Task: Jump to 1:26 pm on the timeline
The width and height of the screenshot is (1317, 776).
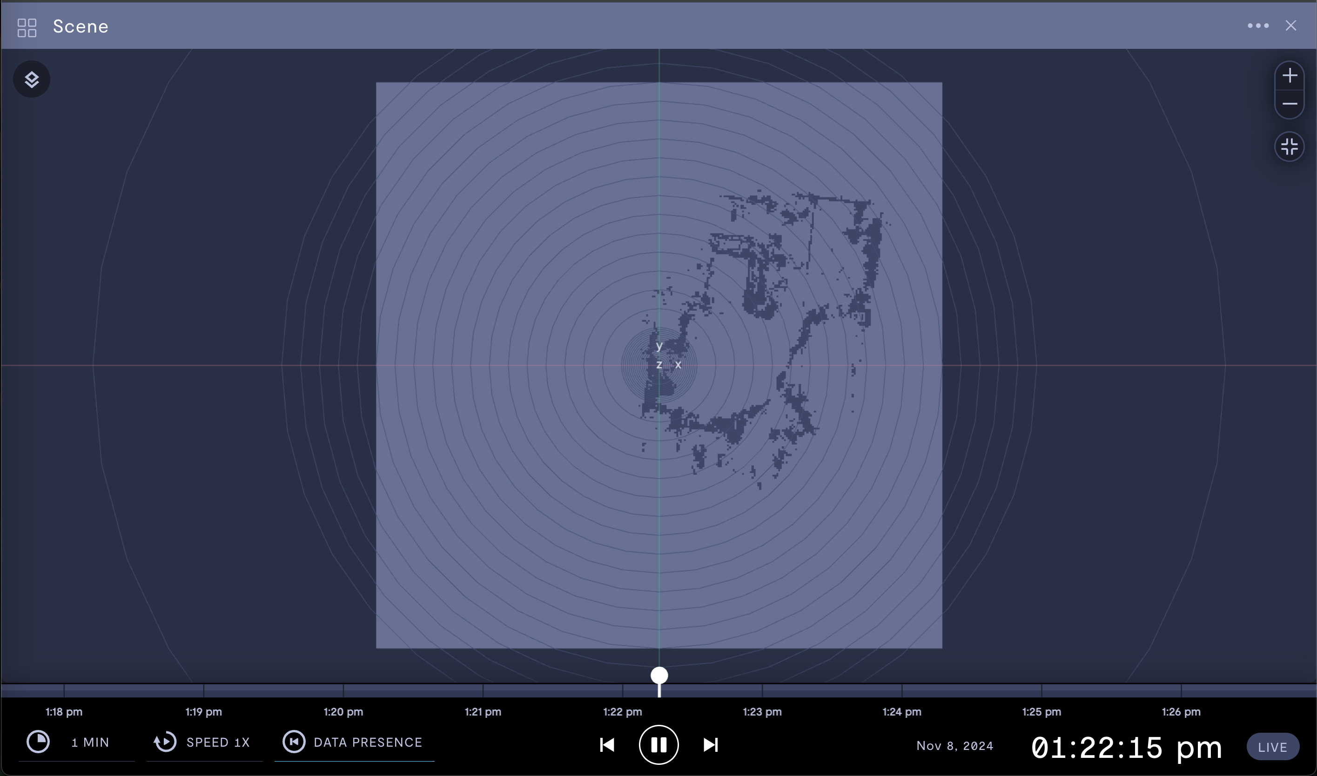Action: (x=1181, y=712)
